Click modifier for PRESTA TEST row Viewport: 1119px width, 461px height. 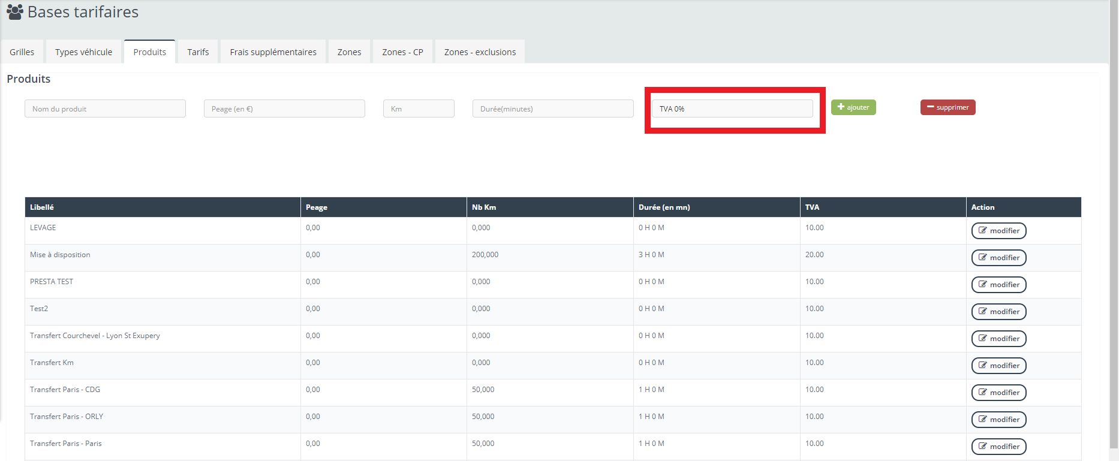pos(998,285)
